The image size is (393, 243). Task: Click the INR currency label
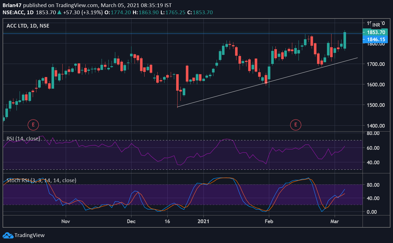(x=376, y=25)
